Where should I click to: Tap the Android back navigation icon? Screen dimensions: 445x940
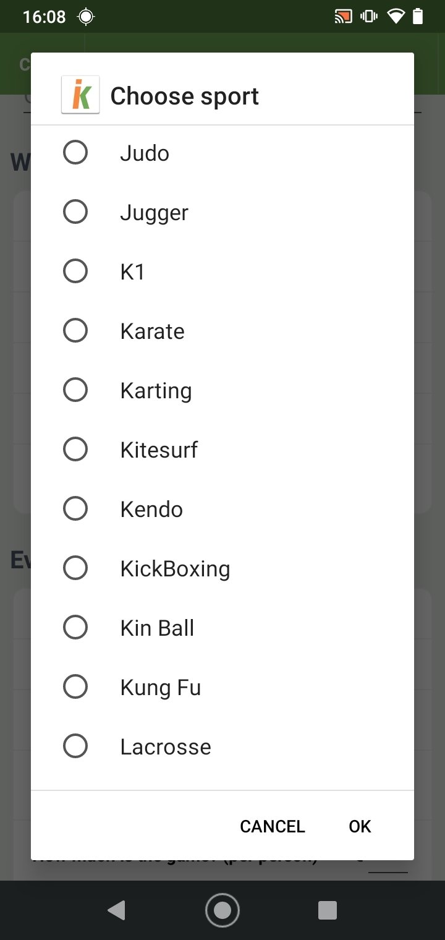click(x=116, y=910)
